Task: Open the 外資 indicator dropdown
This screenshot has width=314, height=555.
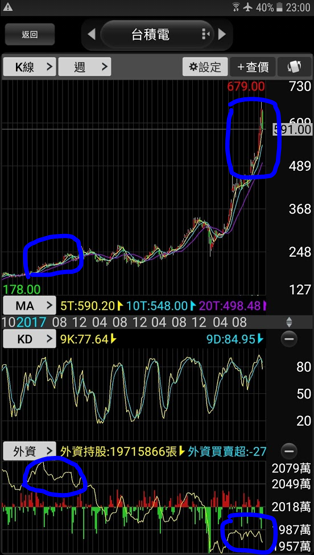Action: pos(30,451)
